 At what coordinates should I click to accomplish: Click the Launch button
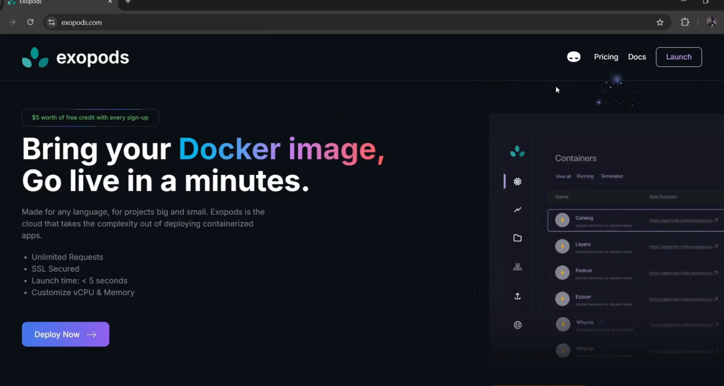tap(679, 57)
